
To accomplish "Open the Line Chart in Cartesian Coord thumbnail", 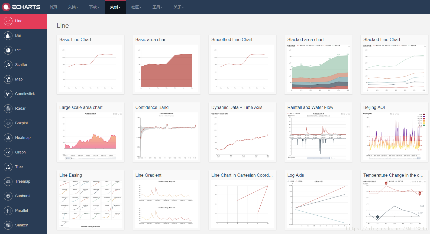I will (243, 204).
